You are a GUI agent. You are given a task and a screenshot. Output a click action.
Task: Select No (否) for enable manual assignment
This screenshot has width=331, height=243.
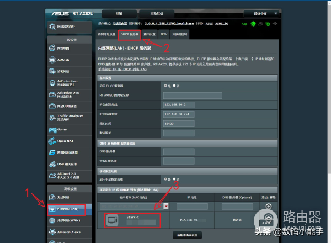click(x=174, y=179)
